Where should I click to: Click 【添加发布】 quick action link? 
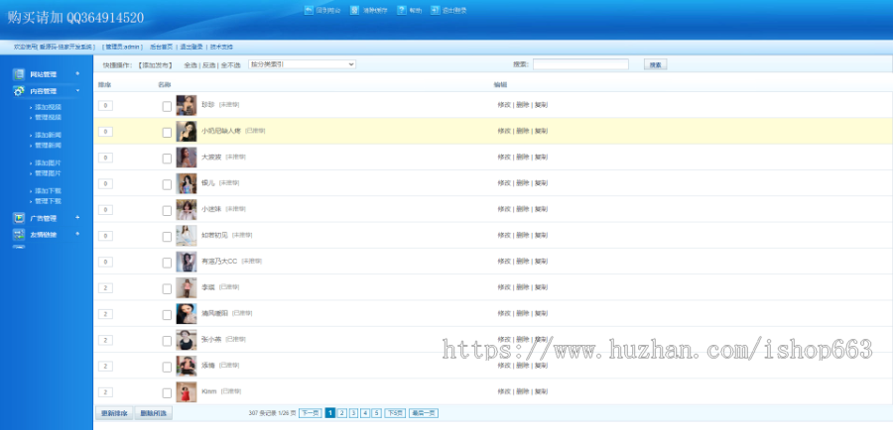pyautogui.click(x=155, y=64)
